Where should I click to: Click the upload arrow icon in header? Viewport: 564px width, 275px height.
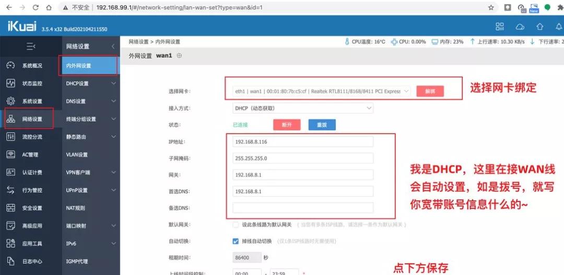539,26
